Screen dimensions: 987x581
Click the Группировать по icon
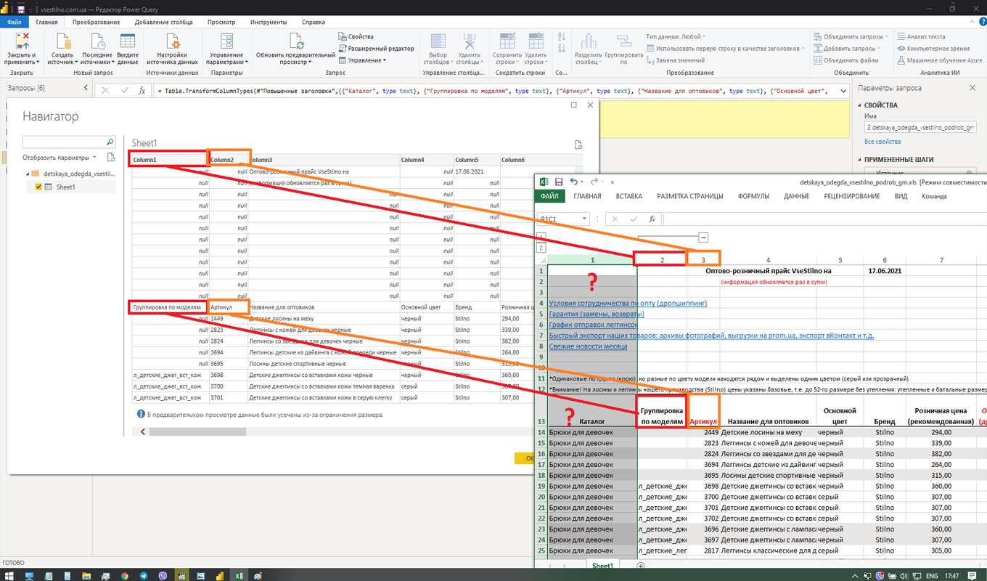[623, 41]
